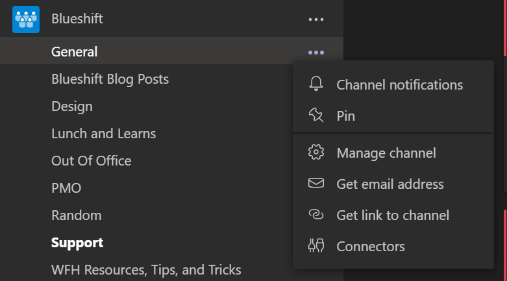The image size is (507, 281).
Task: Choose Get link to channel
Action: coord(393,215)
